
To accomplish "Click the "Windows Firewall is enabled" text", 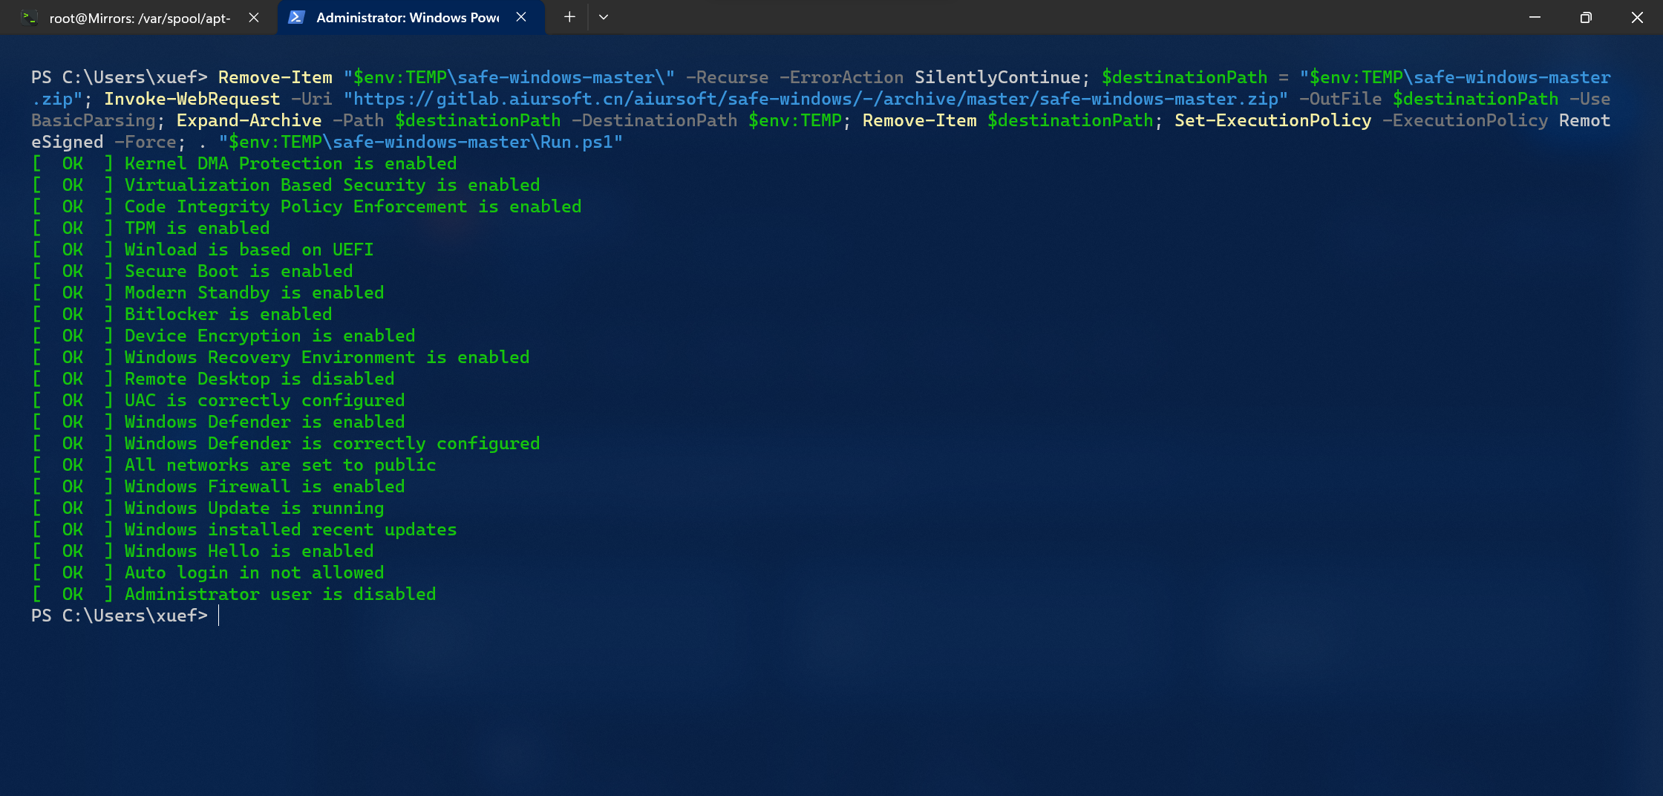I will click(264, 486).
